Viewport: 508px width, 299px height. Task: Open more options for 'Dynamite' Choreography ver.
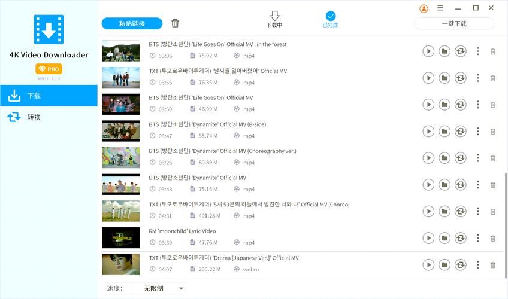click(x=477, y=158)
